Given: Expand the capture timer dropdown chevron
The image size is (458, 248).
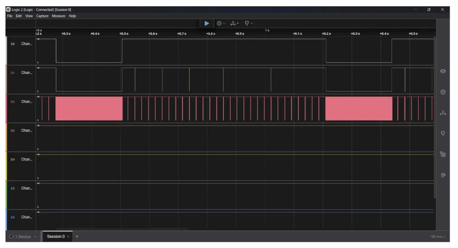Looking at the screenshot, I should pyautogui.click(x=224, y=23).
